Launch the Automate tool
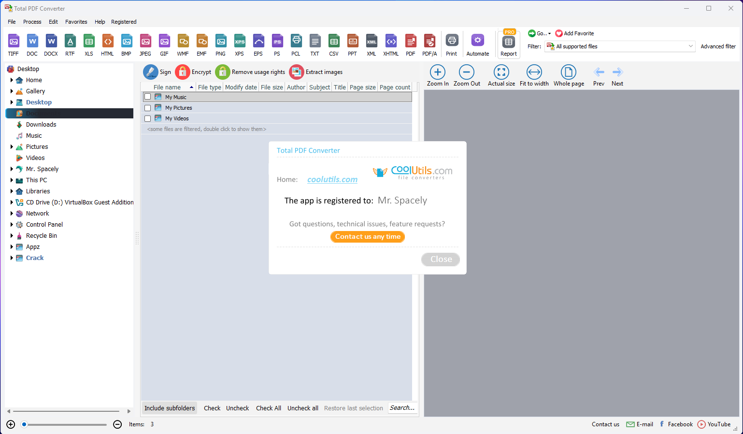This screenshot has height=434, width=743. click(478, 45)
